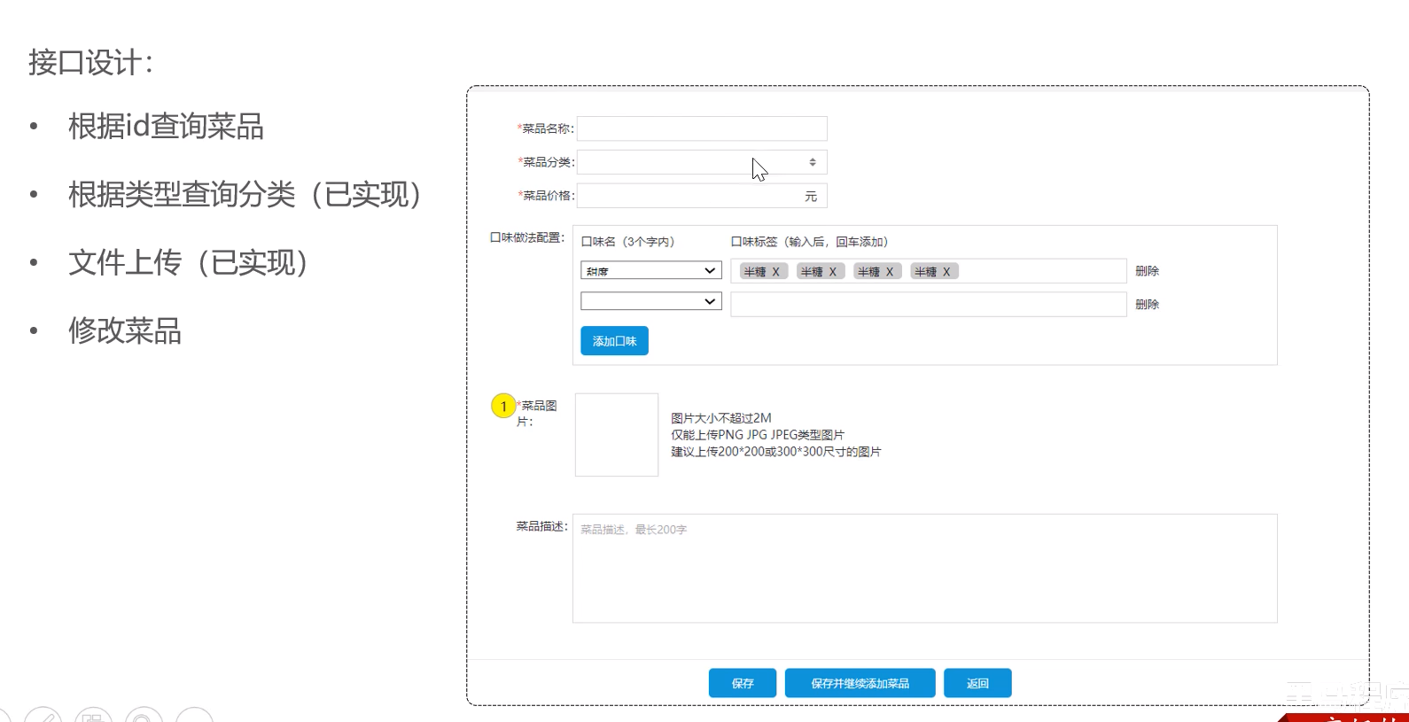Focus the 菜品名称 name input field
1409x722 pixels.
(x=702, y=128)
